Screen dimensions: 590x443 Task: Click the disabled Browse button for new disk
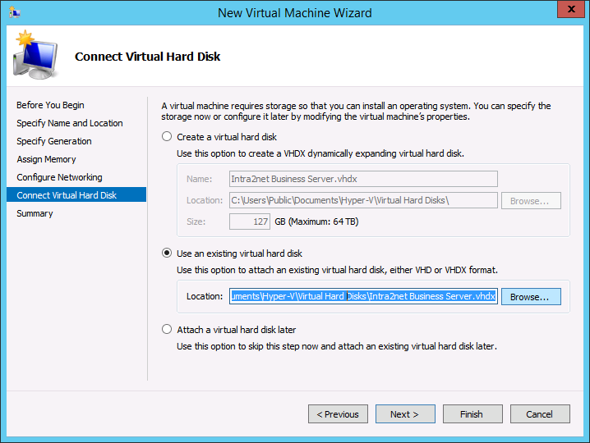point(531,201)
